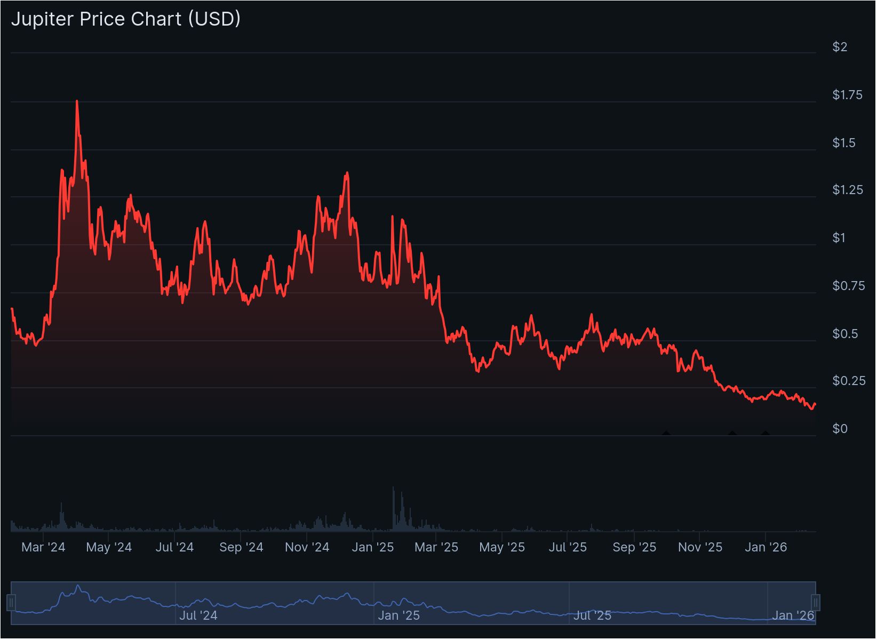877x640 pixels.
Task: Select the highest peak of the red price line
Action: point(77,101)
